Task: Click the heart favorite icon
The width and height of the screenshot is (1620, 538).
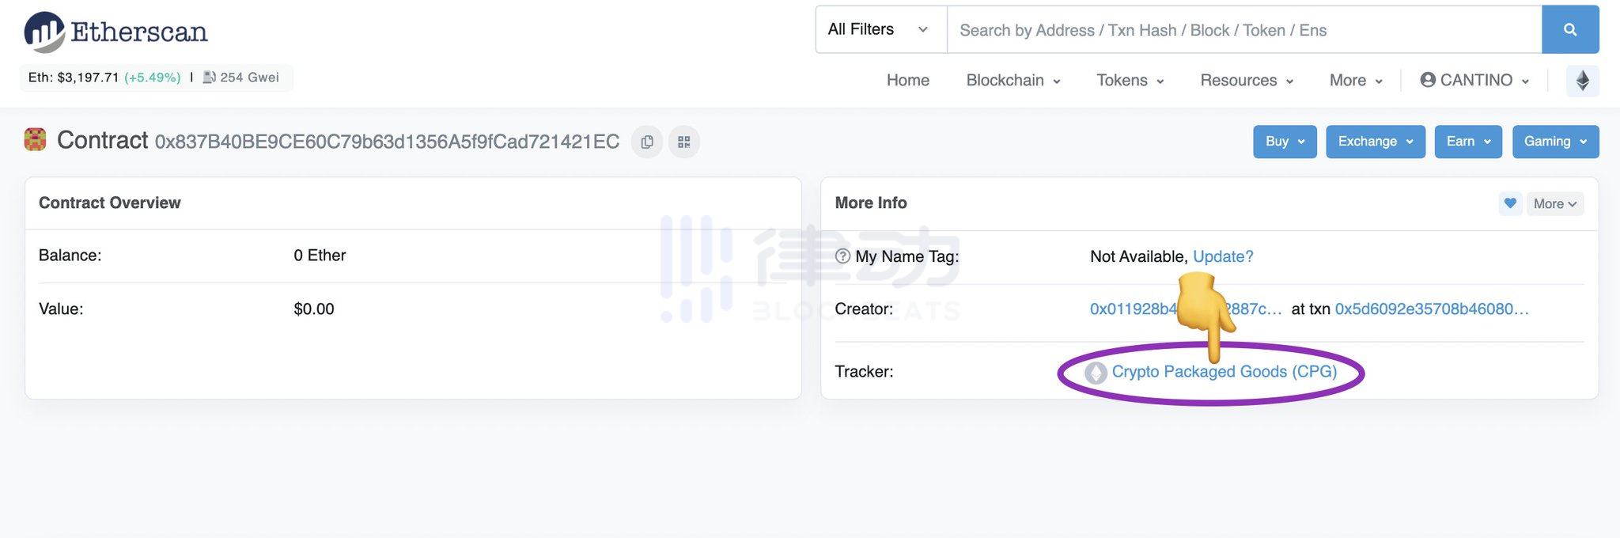Action: pos(1510,203)
